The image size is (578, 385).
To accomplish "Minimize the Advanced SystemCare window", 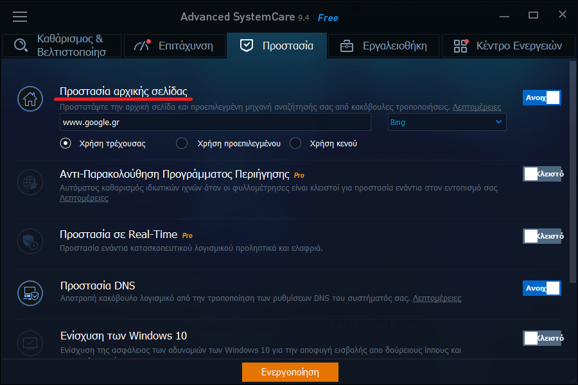I will coord(504,17).
